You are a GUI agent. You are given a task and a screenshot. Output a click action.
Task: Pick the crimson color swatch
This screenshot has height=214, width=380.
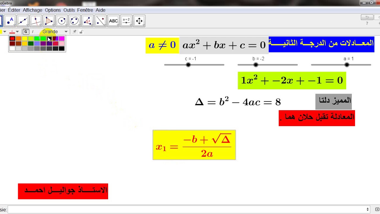(x=56, y=43)
